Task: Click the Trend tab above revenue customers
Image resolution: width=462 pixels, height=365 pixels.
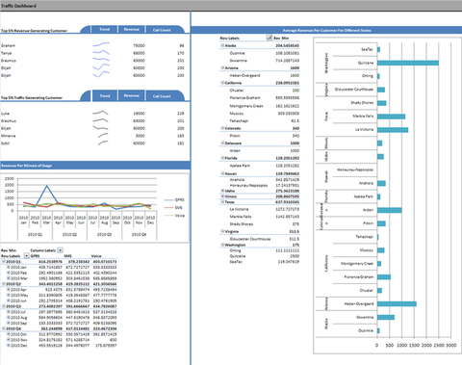Action: 104,29
